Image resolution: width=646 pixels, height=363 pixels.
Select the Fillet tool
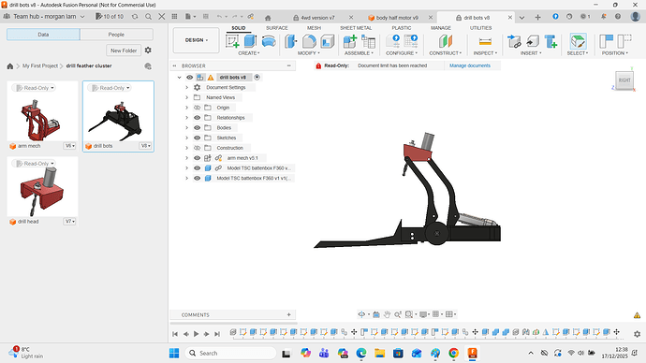pyautogui.click(x=309, y=41)
